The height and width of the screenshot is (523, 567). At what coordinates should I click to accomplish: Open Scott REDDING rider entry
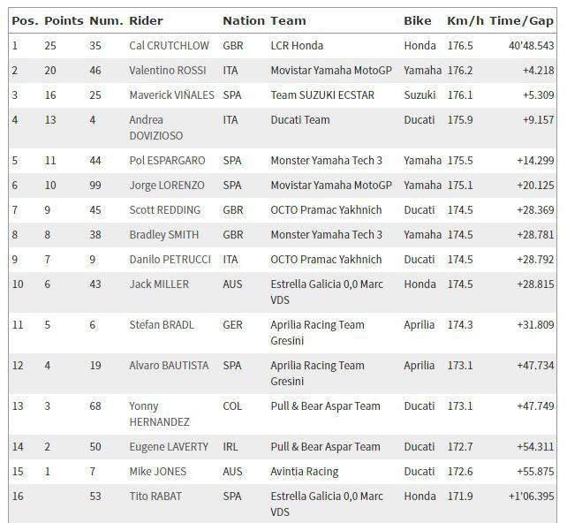click(x=165, y=210)
